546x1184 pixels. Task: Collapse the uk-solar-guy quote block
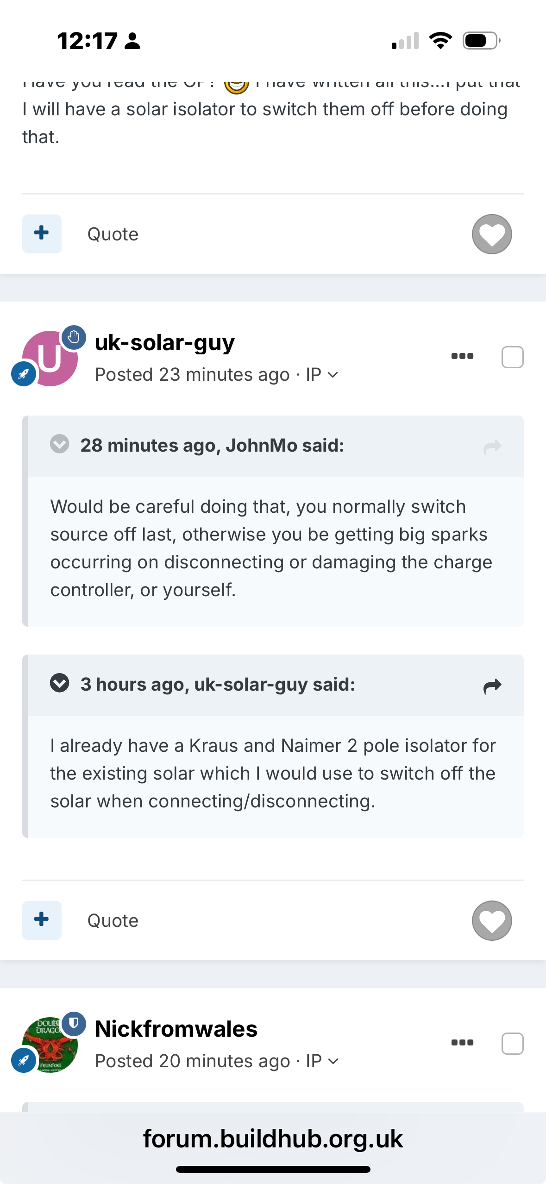pyautogui.click(x=59, y=683)
